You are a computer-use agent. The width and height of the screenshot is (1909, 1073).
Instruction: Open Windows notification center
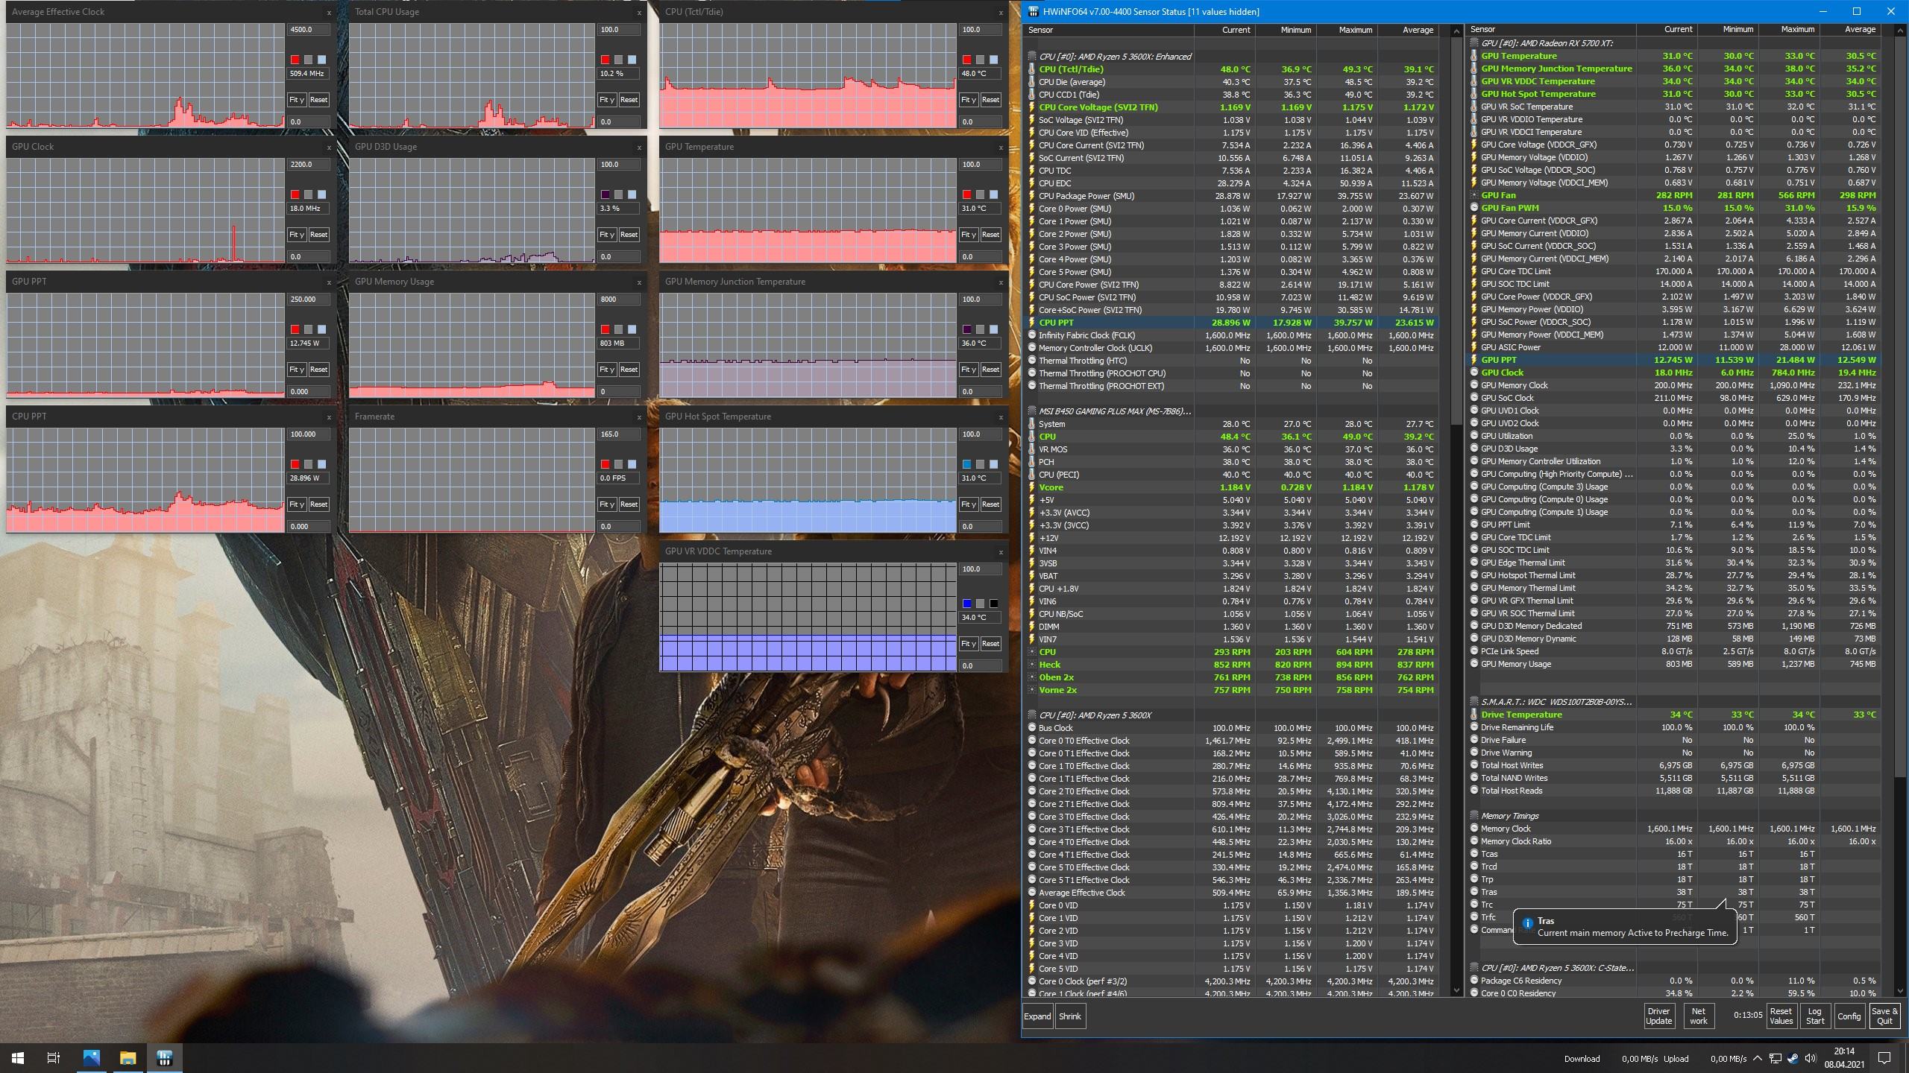1884,1058
